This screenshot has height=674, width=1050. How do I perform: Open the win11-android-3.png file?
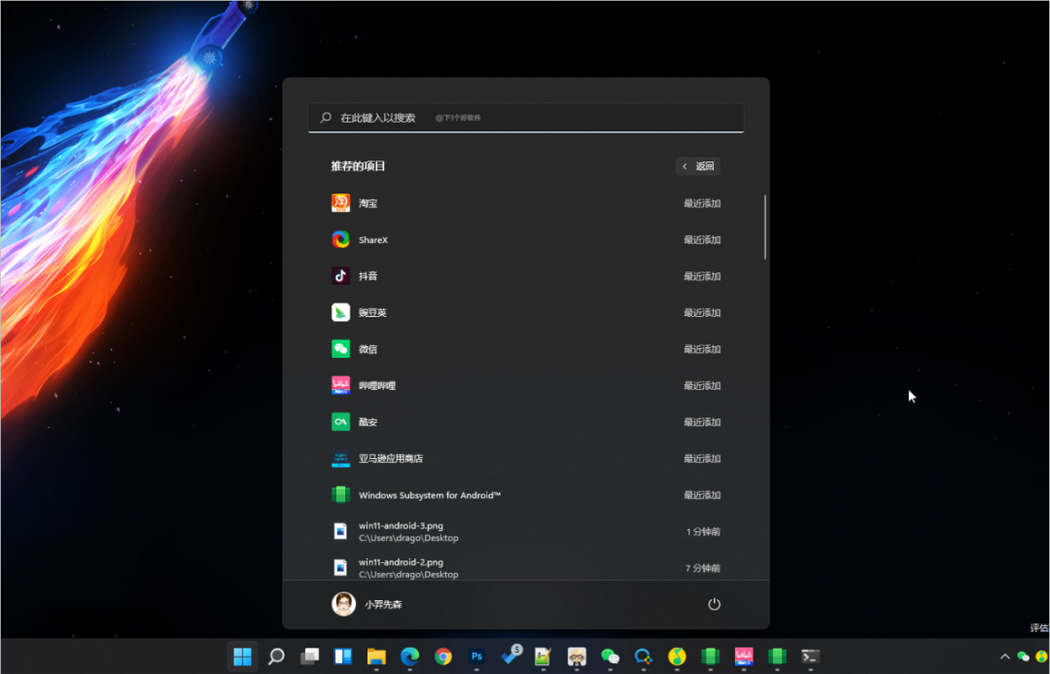pyautogui.click(x=401, y=532)
